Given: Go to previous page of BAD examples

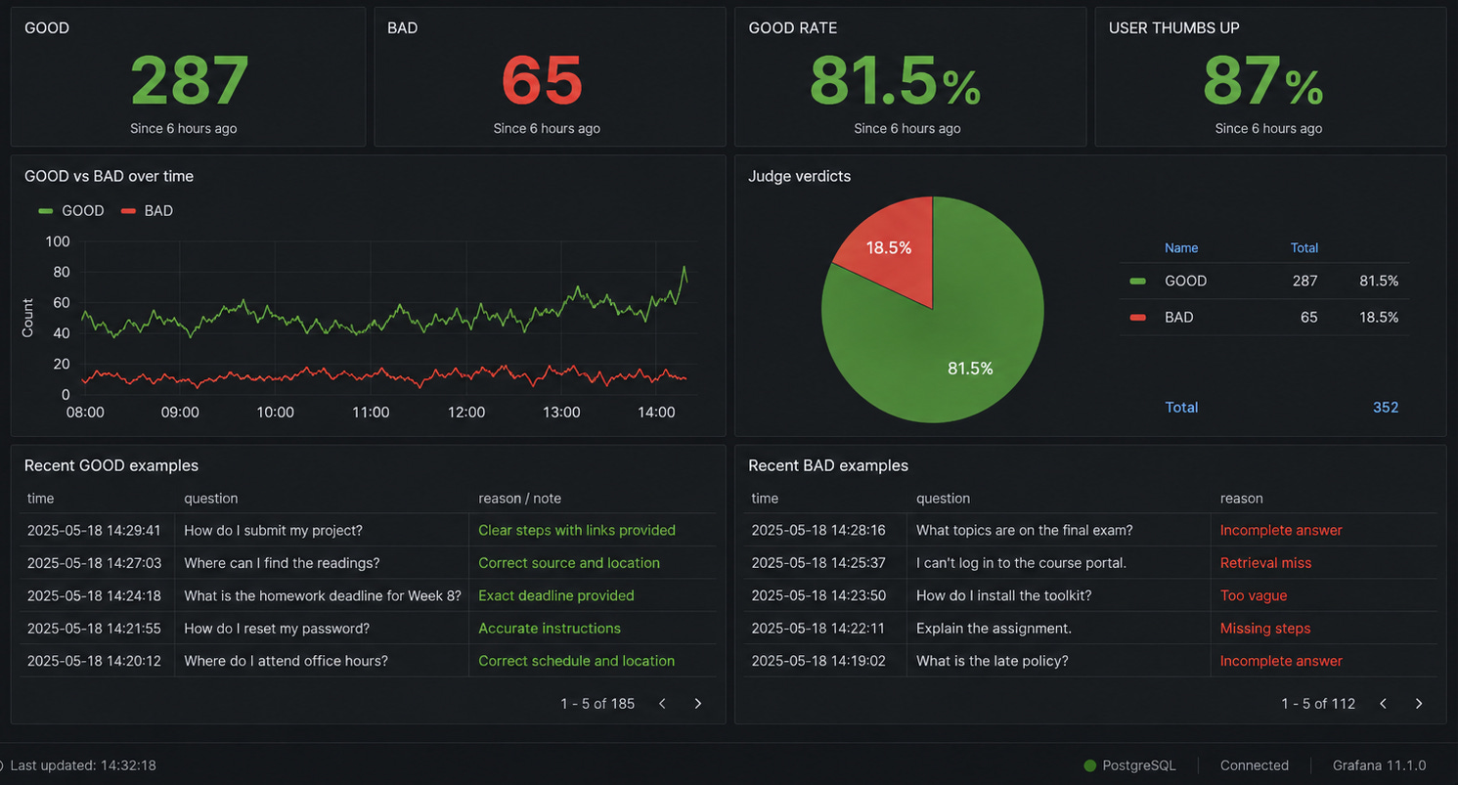Looking at the screenshot, I should [x=1383, y=703].
